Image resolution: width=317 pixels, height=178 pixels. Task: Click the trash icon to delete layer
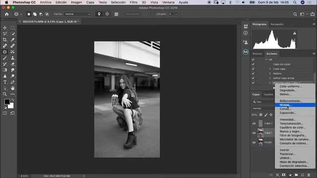(x=309, y=175)
